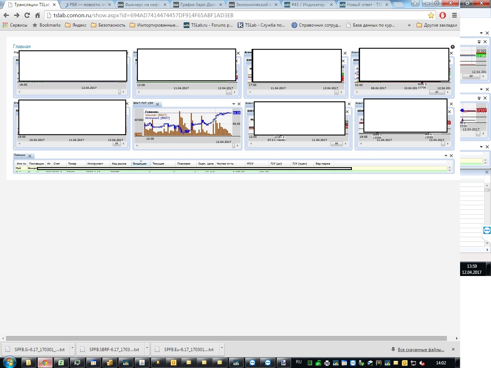The image size is (491, 368).
Task: Open the Chrome hamburger menu
Action: (x=454, y=15)
